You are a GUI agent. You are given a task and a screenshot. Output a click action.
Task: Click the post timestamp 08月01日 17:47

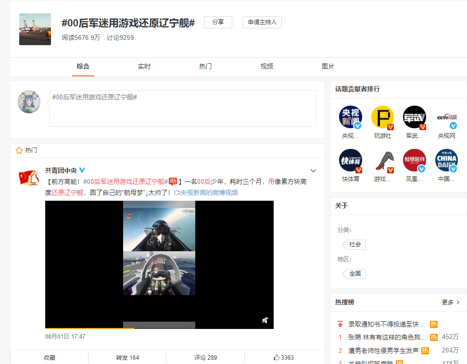pos(65,336)
